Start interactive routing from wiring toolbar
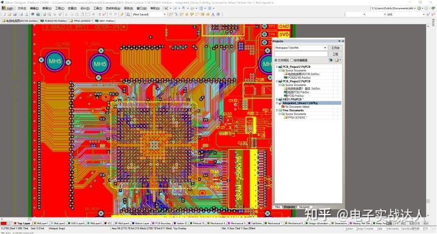The image size is (437, 234). click(171, 14)
